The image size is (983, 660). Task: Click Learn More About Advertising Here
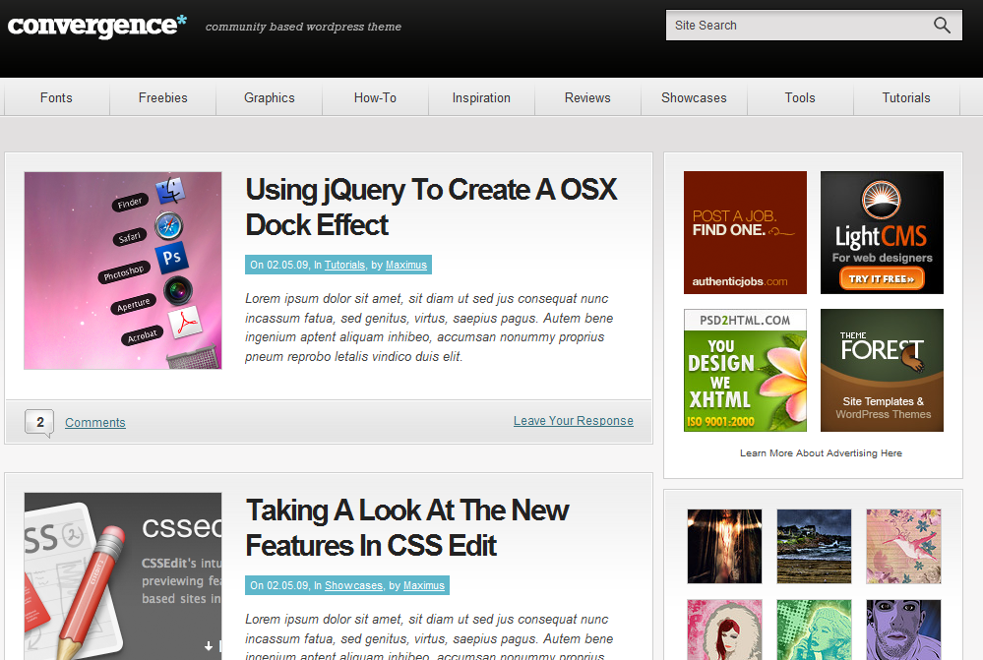pyautogui.click(x=821, y=453)
